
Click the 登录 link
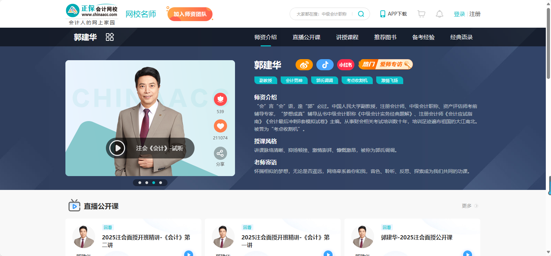pyautogui.click(x=459, y=14)
